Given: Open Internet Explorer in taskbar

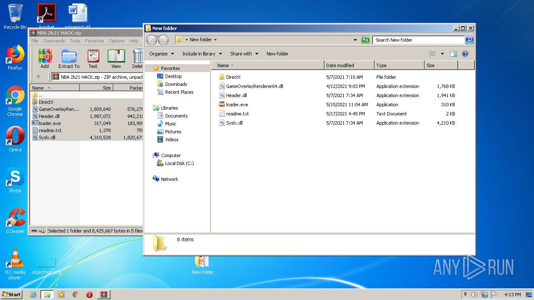Looking at the screenshot, I should (33, 295).
